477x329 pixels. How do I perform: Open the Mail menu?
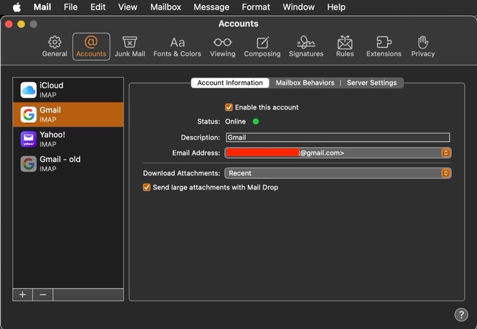(42, 7)
